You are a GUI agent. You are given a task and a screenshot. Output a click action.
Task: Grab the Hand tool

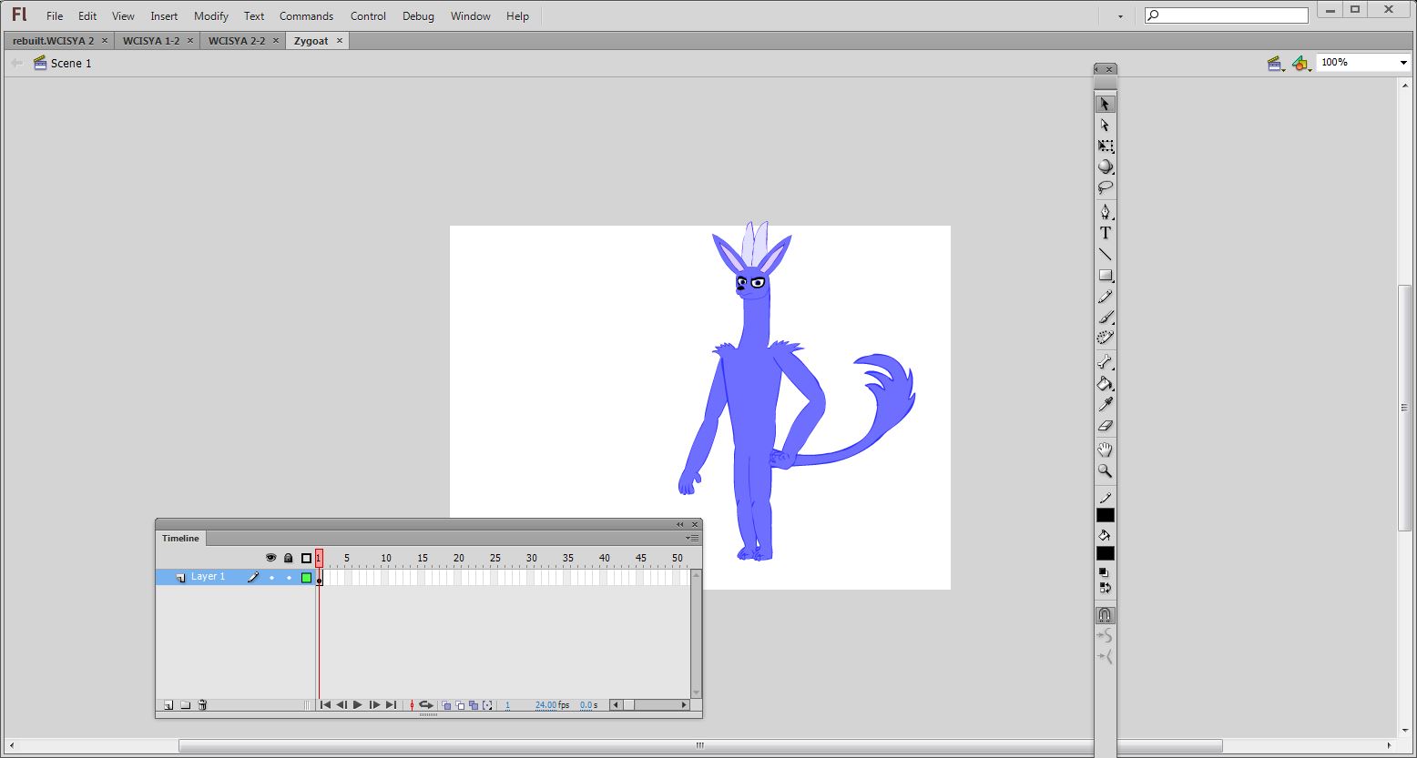click(1105, 449)
